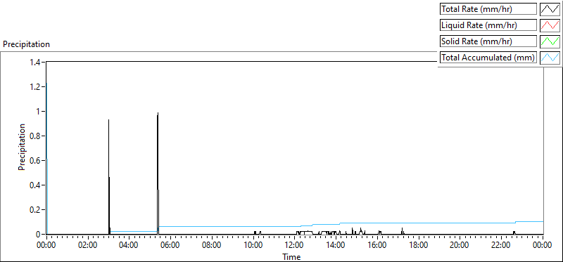Click the first 00:00 label on time axis
The image size is (563, 262).
(x=46, y=246)
